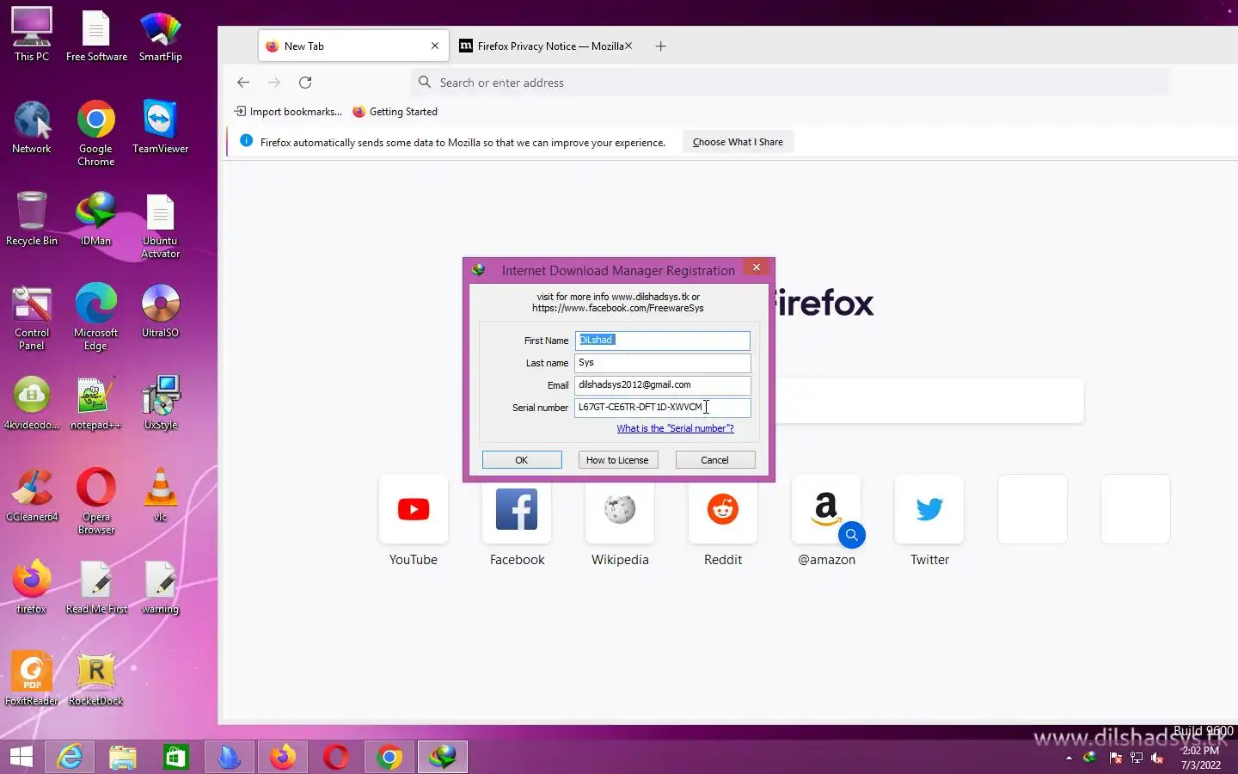
Task: Open Control Panel desktop icon
Action: click(32, 316)
